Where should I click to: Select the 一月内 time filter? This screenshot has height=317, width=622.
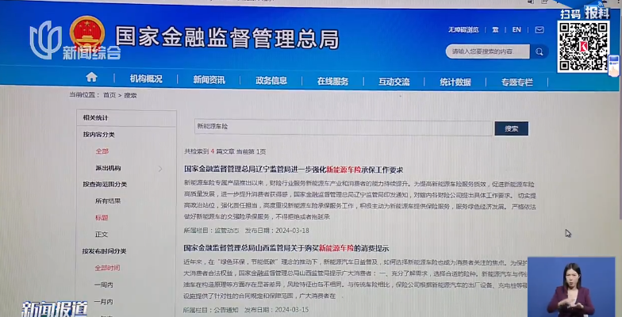click(103, 301)
